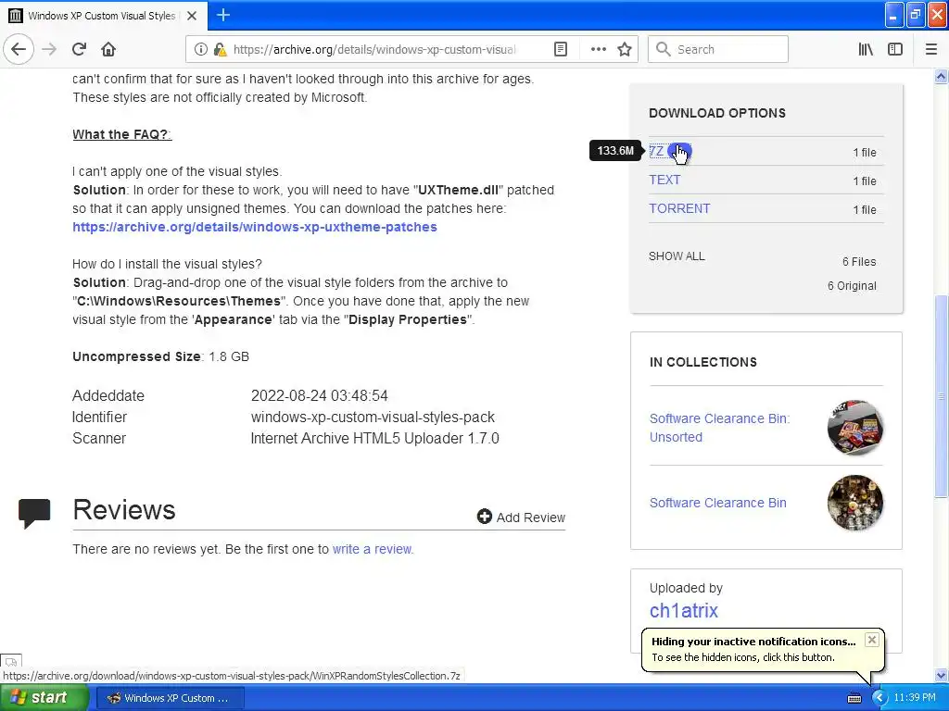Click the 11:39 PM system clock
Screen dimensions: 949x711
[x=915, y=698]
